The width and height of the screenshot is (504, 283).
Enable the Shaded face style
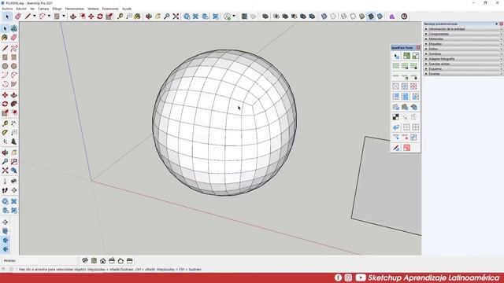tap(362, 17)
